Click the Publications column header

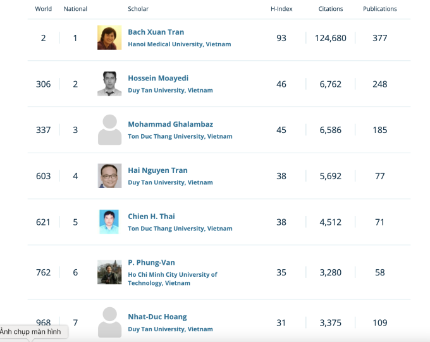tap(380, 9)
